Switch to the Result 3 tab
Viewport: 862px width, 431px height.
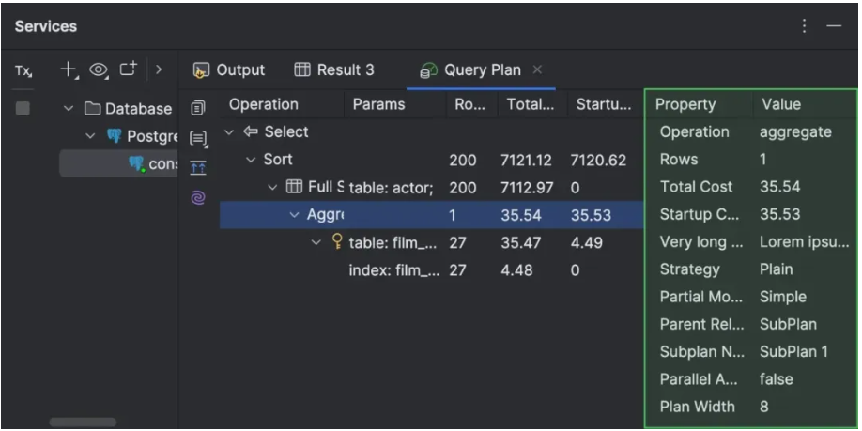pyautogui.click(x=334, y=70)
